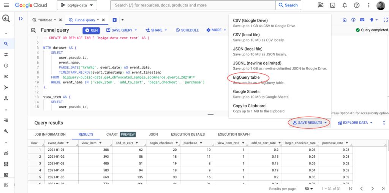Change results per page dropdown
Screen dimensions: 389x193
pyautogui.click(x=309, y=189)
